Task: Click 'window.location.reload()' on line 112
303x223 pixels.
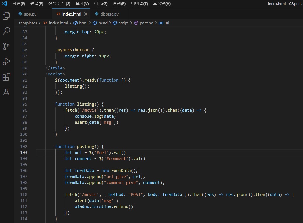Action: click(x=104, y=207)
